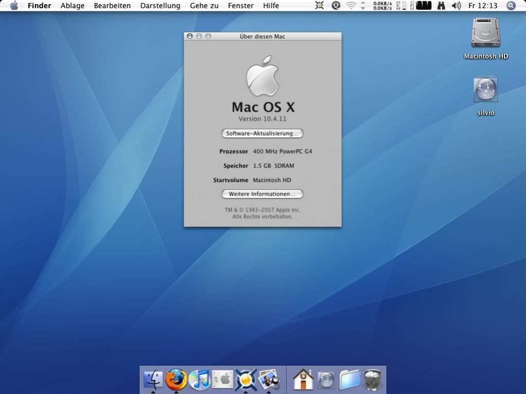The image size is (526, 394).
Task: Click the memory monitor in menu bar
Action: pyautogui.click(x=401, y=5)
